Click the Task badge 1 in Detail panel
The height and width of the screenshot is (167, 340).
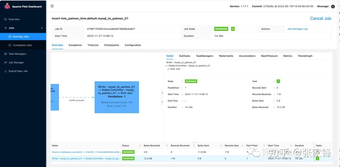pyautogui.click(x=278, y=81)
